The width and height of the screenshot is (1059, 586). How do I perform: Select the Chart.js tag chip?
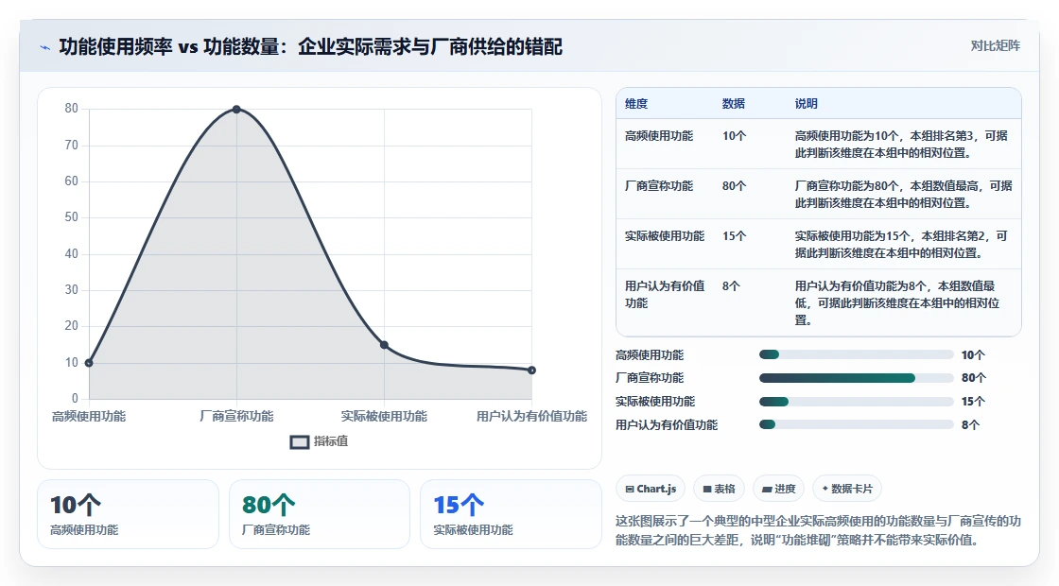[651, 489]
